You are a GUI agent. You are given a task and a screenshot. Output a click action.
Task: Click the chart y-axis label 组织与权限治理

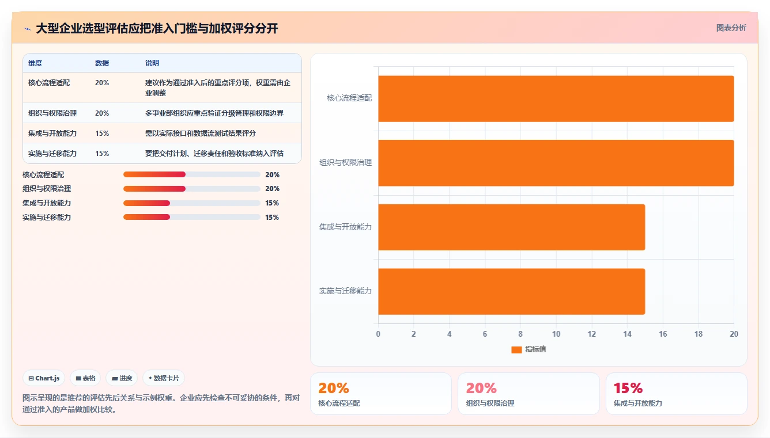coord(346,162)
